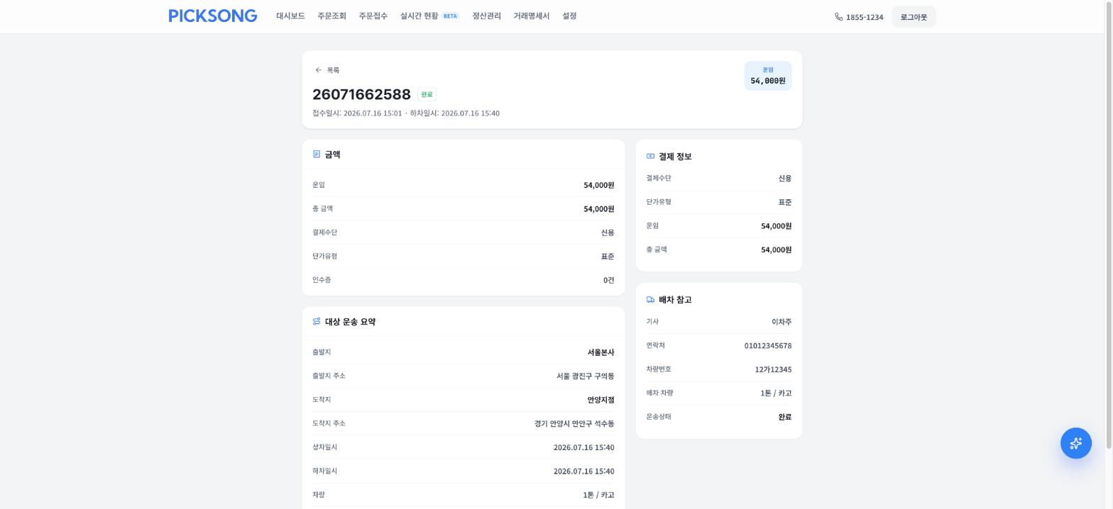The image size is (1113, 509).
Task: Open the 대시보드 menu
Action: tap(290, 16)
